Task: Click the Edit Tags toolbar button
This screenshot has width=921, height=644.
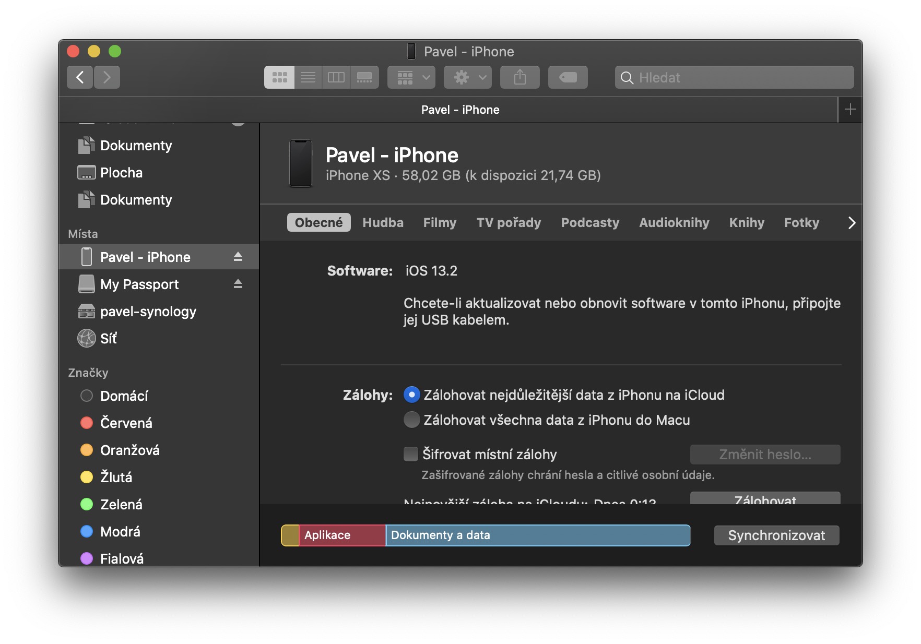Action: (568, 77)
